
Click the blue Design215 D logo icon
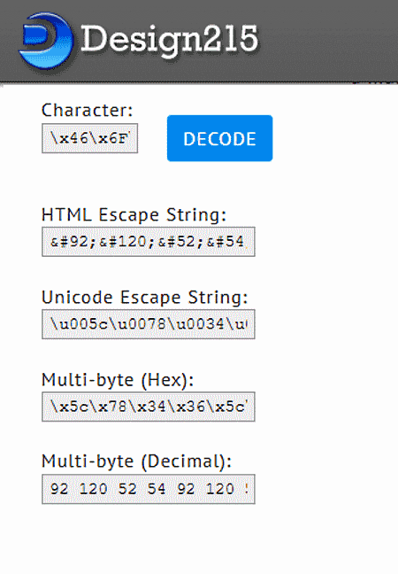pos(46,41)
